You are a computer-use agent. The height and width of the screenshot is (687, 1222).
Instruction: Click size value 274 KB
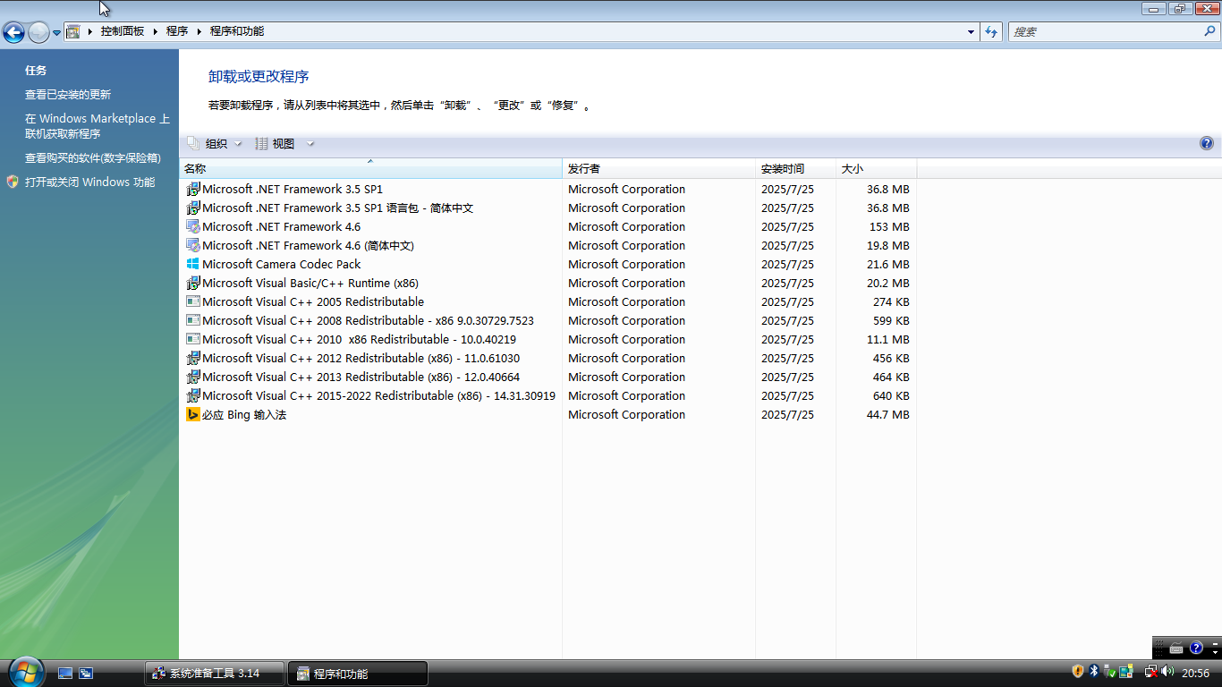point(891,302)
